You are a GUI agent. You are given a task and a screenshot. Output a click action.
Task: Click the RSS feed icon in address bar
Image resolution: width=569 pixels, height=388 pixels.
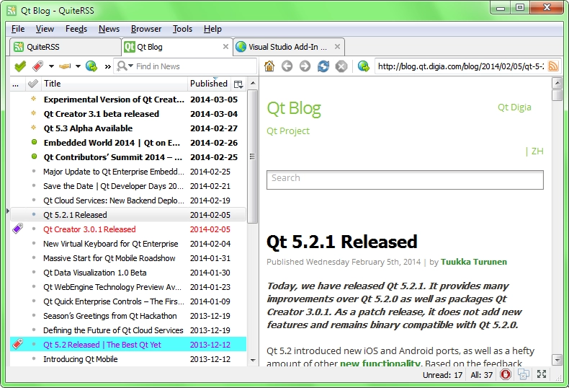coord(553,66)
